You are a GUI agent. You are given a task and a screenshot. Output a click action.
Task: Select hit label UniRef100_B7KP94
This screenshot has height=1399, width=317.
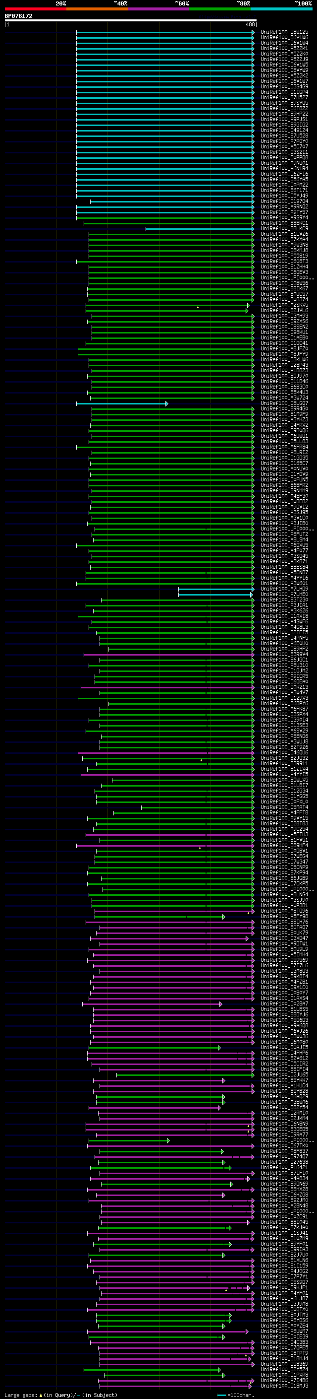coord(284,873)
